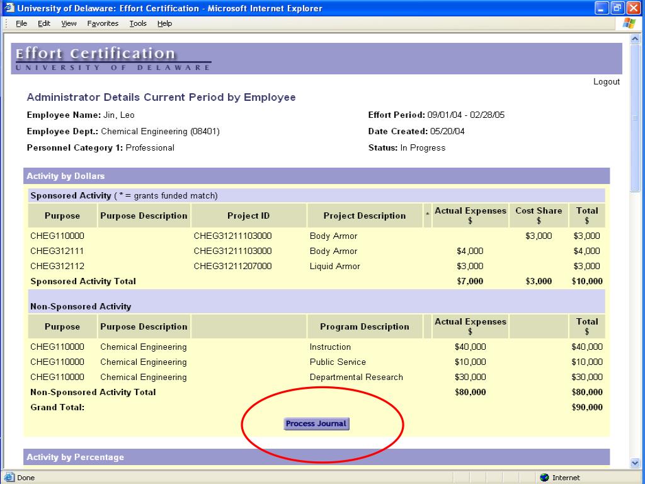Open the Edit menu
Image resolution: width=645 pixels, height=484 pixels.
(43, 23)
